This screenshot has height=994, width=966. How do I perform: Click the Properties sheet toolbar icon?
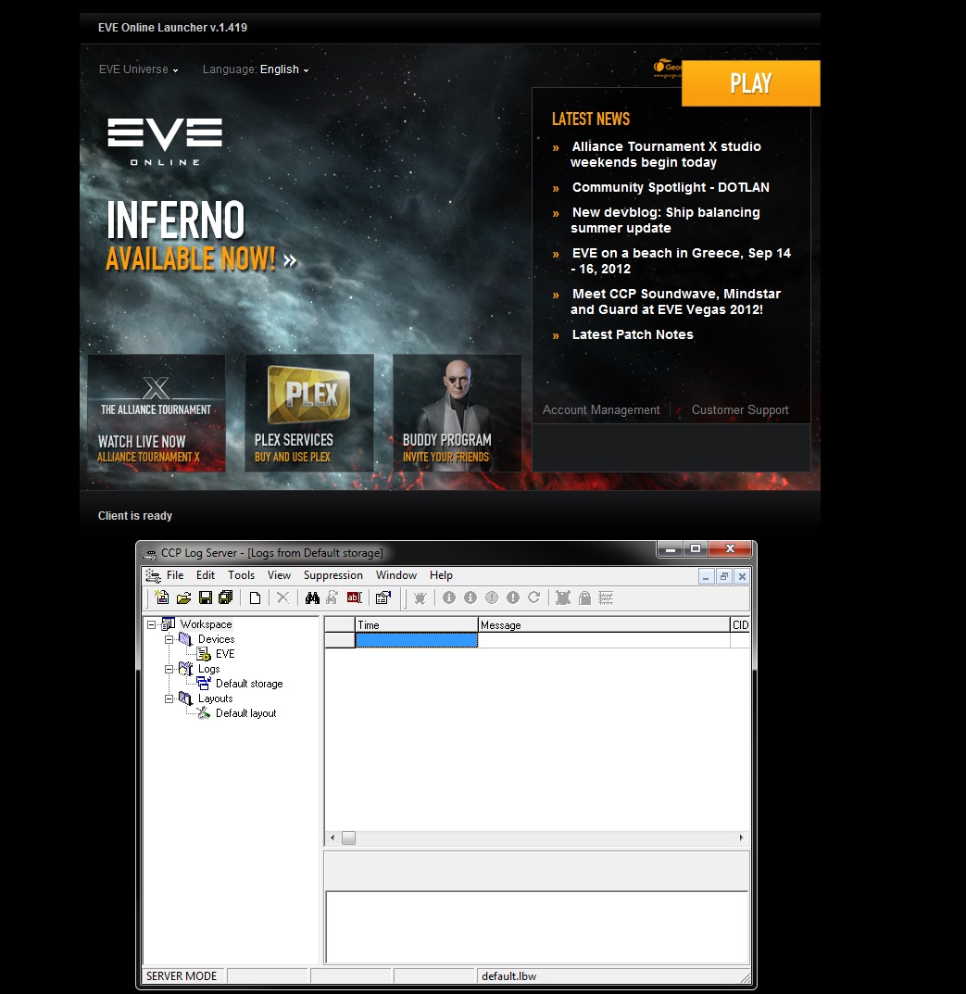[x=383, y=598]
